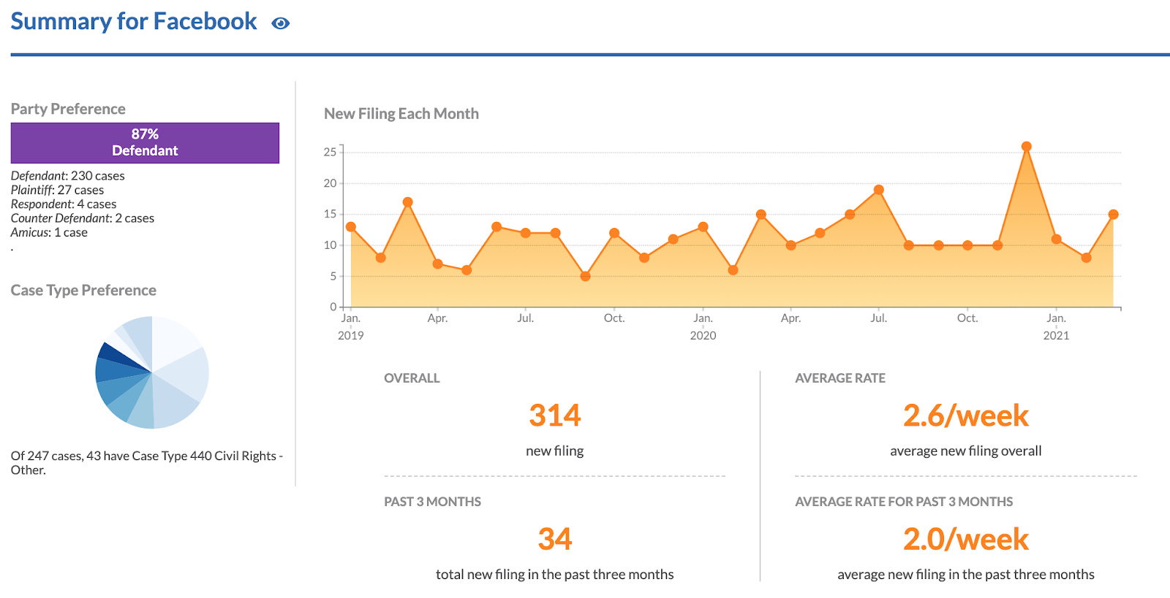Viewport: 1170px width, 598px height.
Task: Select the Amicus: 1 case line
Action: [49, 232]
